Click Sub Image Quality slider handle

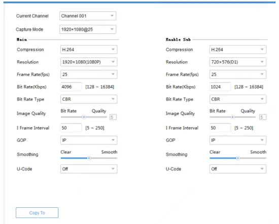tap(232, 117)
